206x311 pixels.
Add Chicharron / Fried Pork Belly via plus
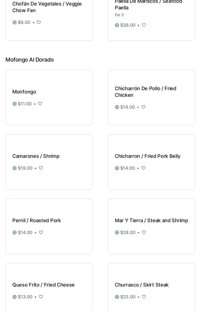(117, 168)
